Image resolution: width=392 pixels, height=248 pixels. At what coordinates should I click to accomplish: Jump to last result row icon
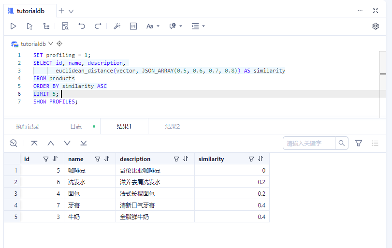pos(84,143)
